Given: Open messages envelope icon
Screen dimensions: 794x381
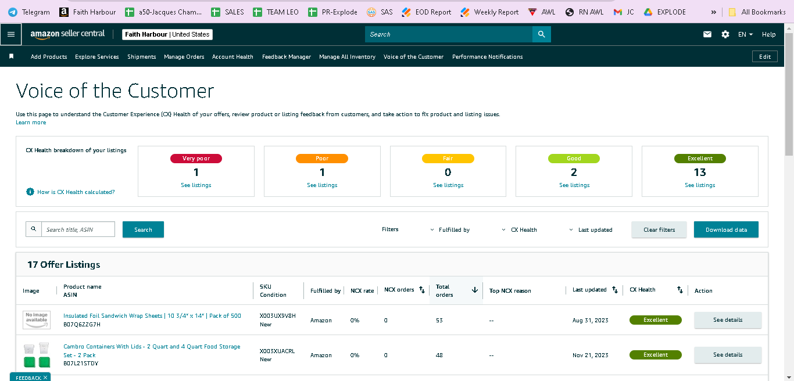Looking at the screenshot, I should click(707, 34).
